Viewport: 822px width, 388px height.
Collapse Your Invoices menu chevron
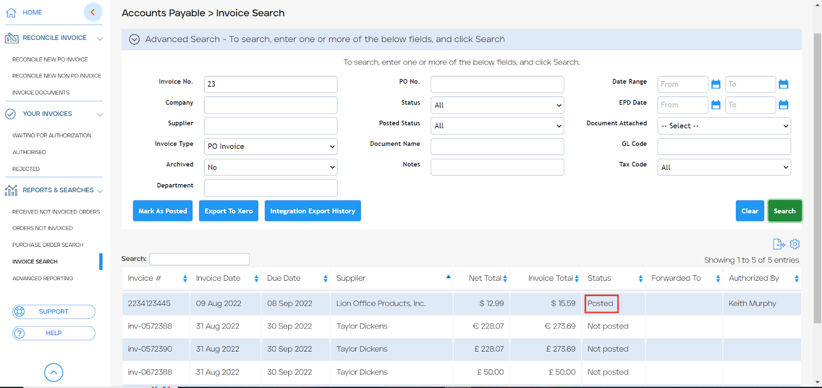[x=100, y=114]
